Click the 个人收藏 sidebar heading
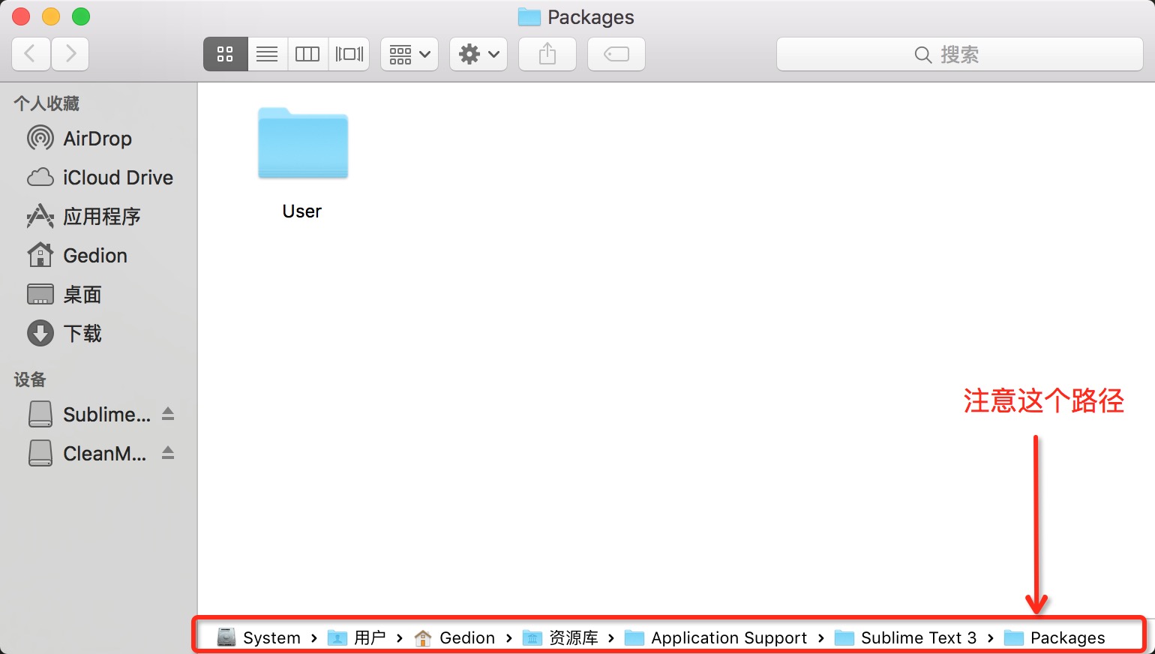This screenshot has height=654, width=1155. [x=46, y=103]
